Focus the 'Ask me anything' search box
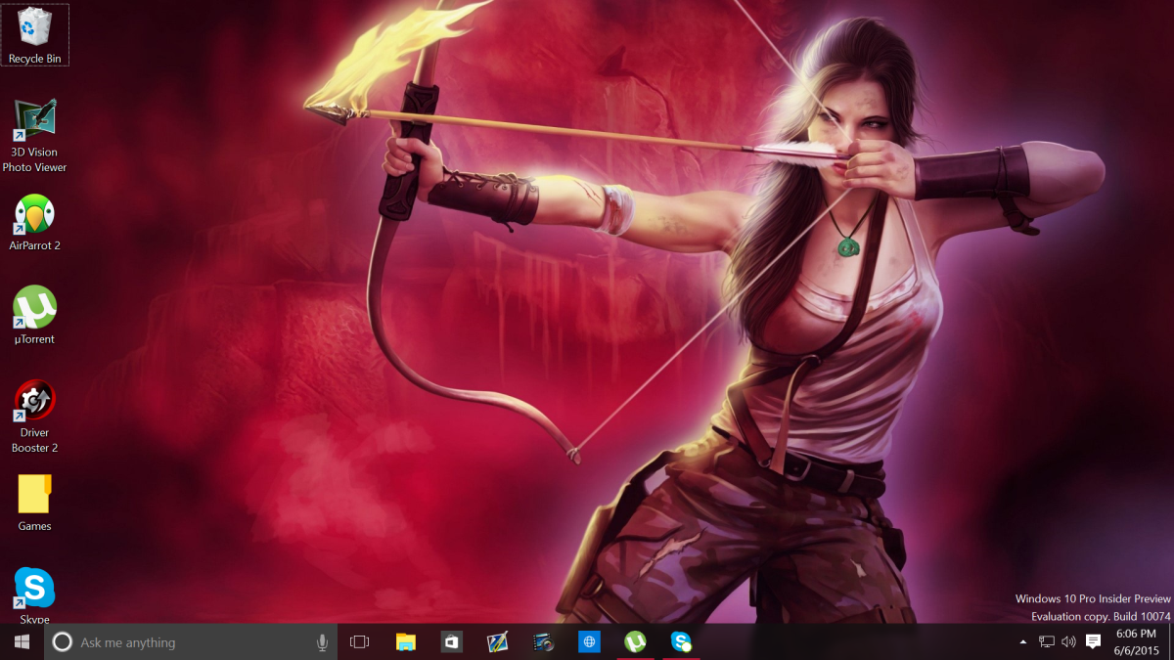 (191, 642)
